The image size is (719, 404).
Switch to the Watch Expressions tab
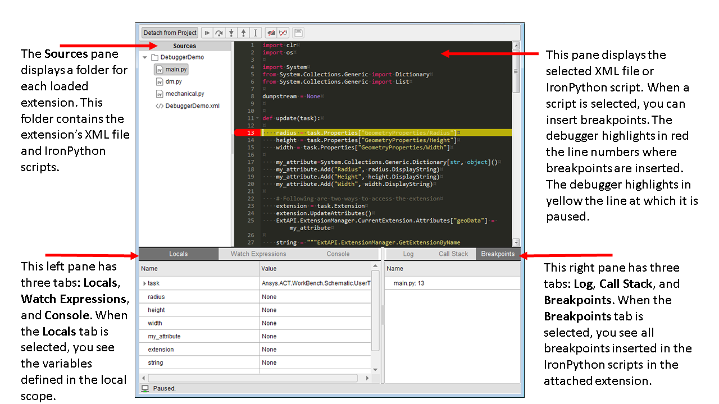point(258,254)
